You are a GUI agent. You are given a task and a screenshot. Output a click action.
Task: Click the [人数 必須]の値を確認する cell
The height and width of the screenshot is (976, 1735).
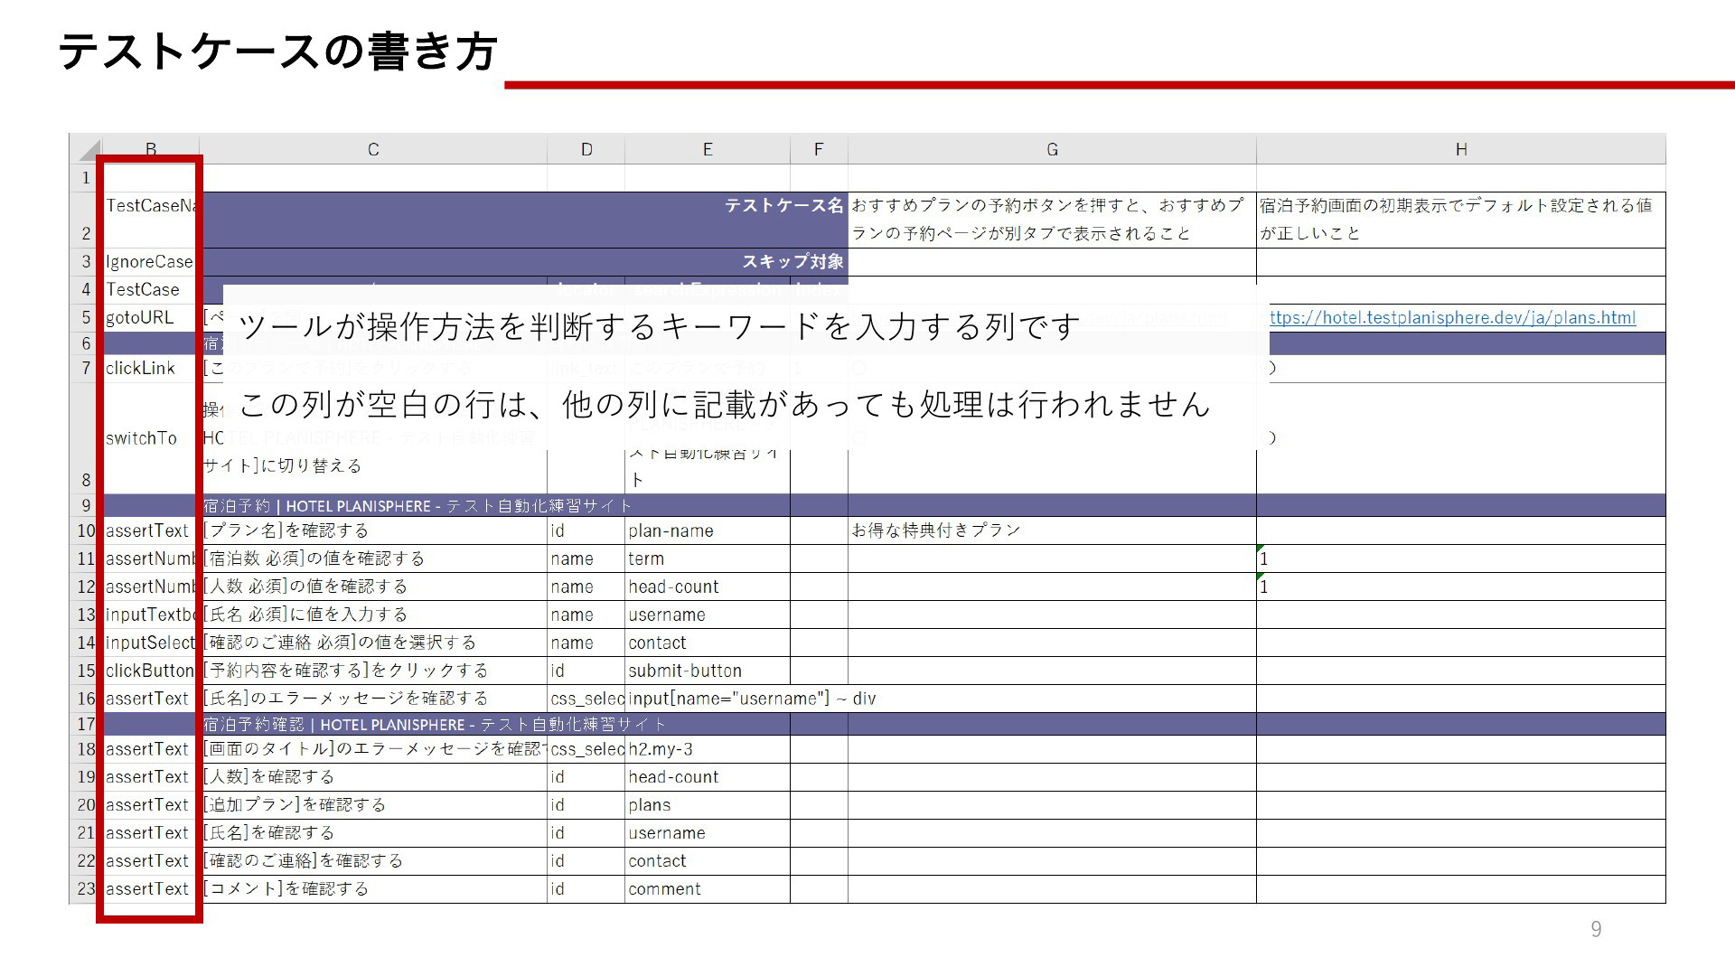373,587
